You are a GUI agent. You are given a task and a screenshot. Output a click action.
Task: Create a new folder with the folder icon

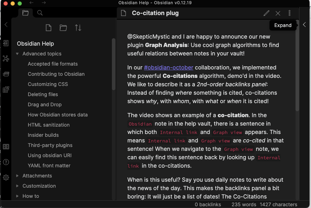(x=63, y=28)
